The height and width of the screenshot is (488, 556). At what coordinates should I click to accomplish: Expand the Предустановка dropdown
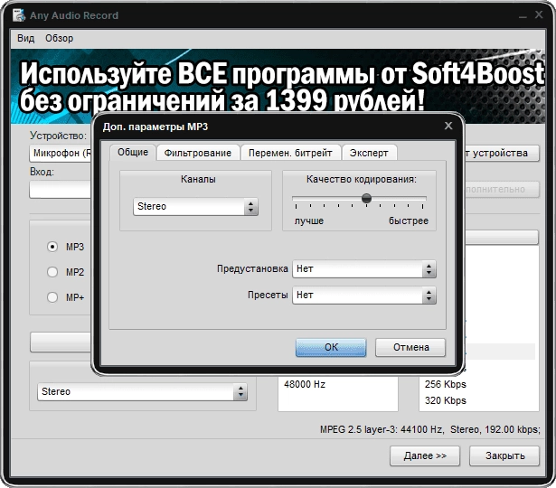coord(364,269)
